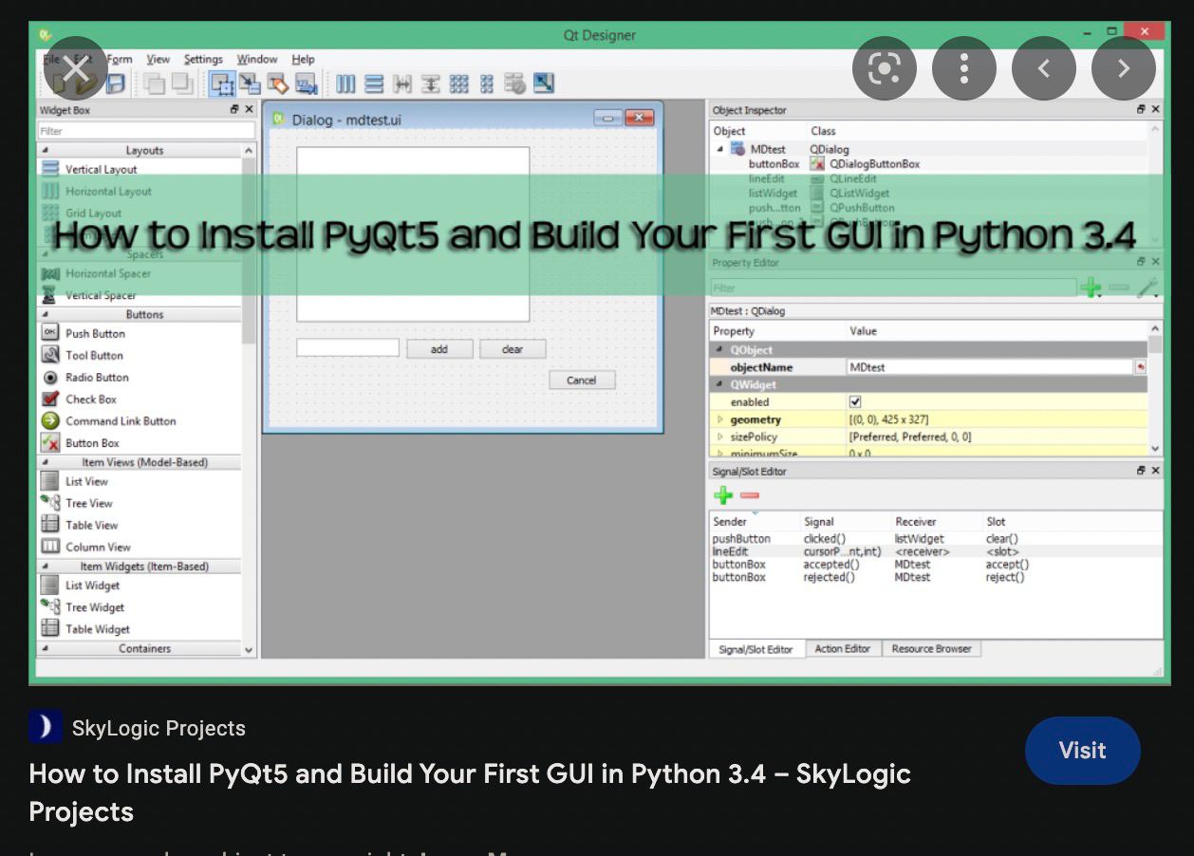Viewport: 1194px width, 856px height.
Task: Open the three-dot more options menu
Action: (963, 68)
